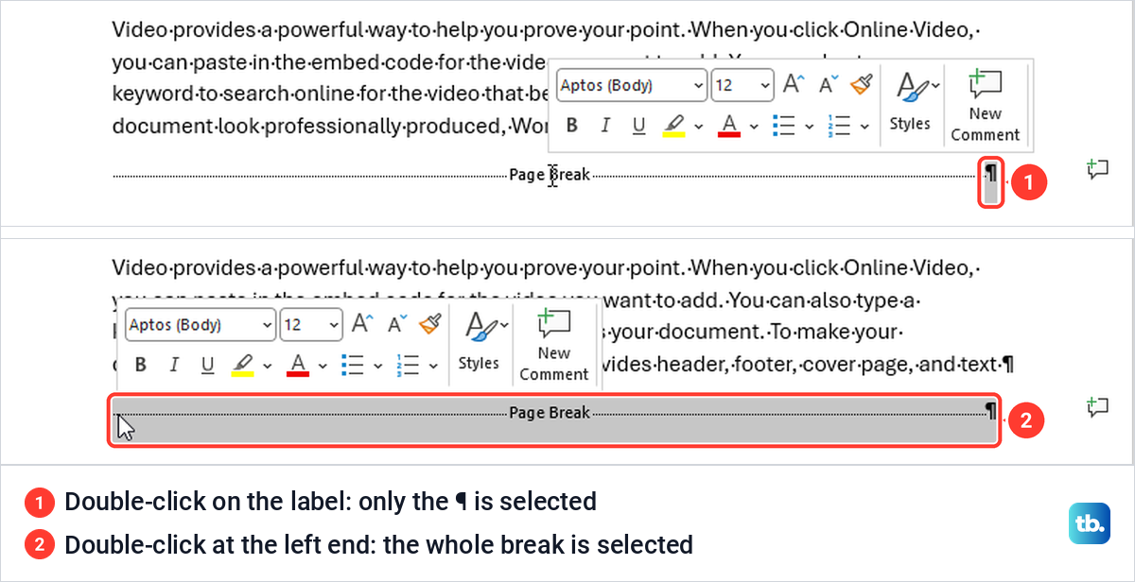
Task: Apply red font color in upper mini toolbar
Action: pos(728,126)
